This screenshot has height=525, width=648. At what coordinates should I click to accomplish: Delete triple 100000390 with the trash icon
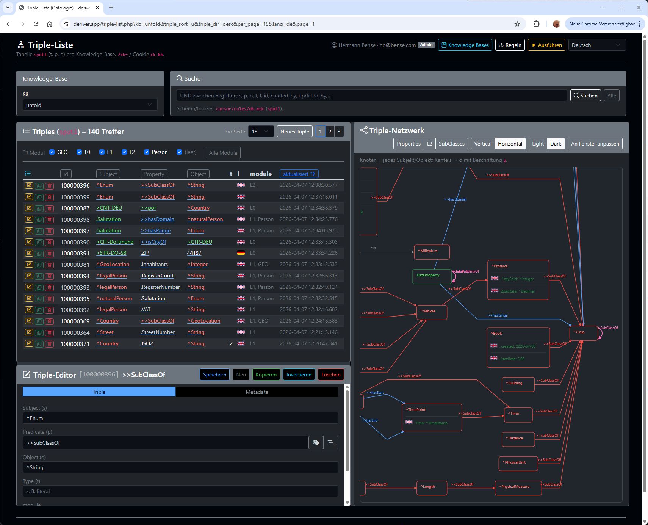(49, 242)
